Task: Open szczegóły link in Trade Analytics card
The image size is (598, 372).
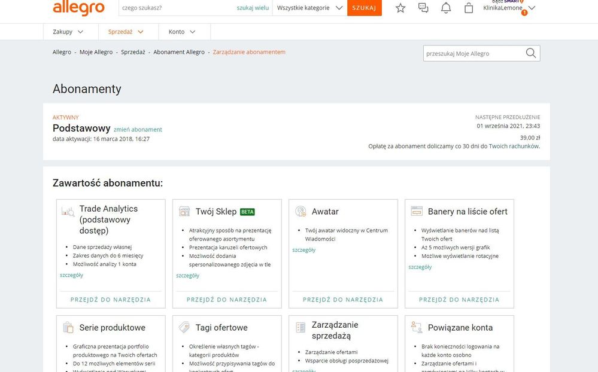Action: tap(71, 275)
